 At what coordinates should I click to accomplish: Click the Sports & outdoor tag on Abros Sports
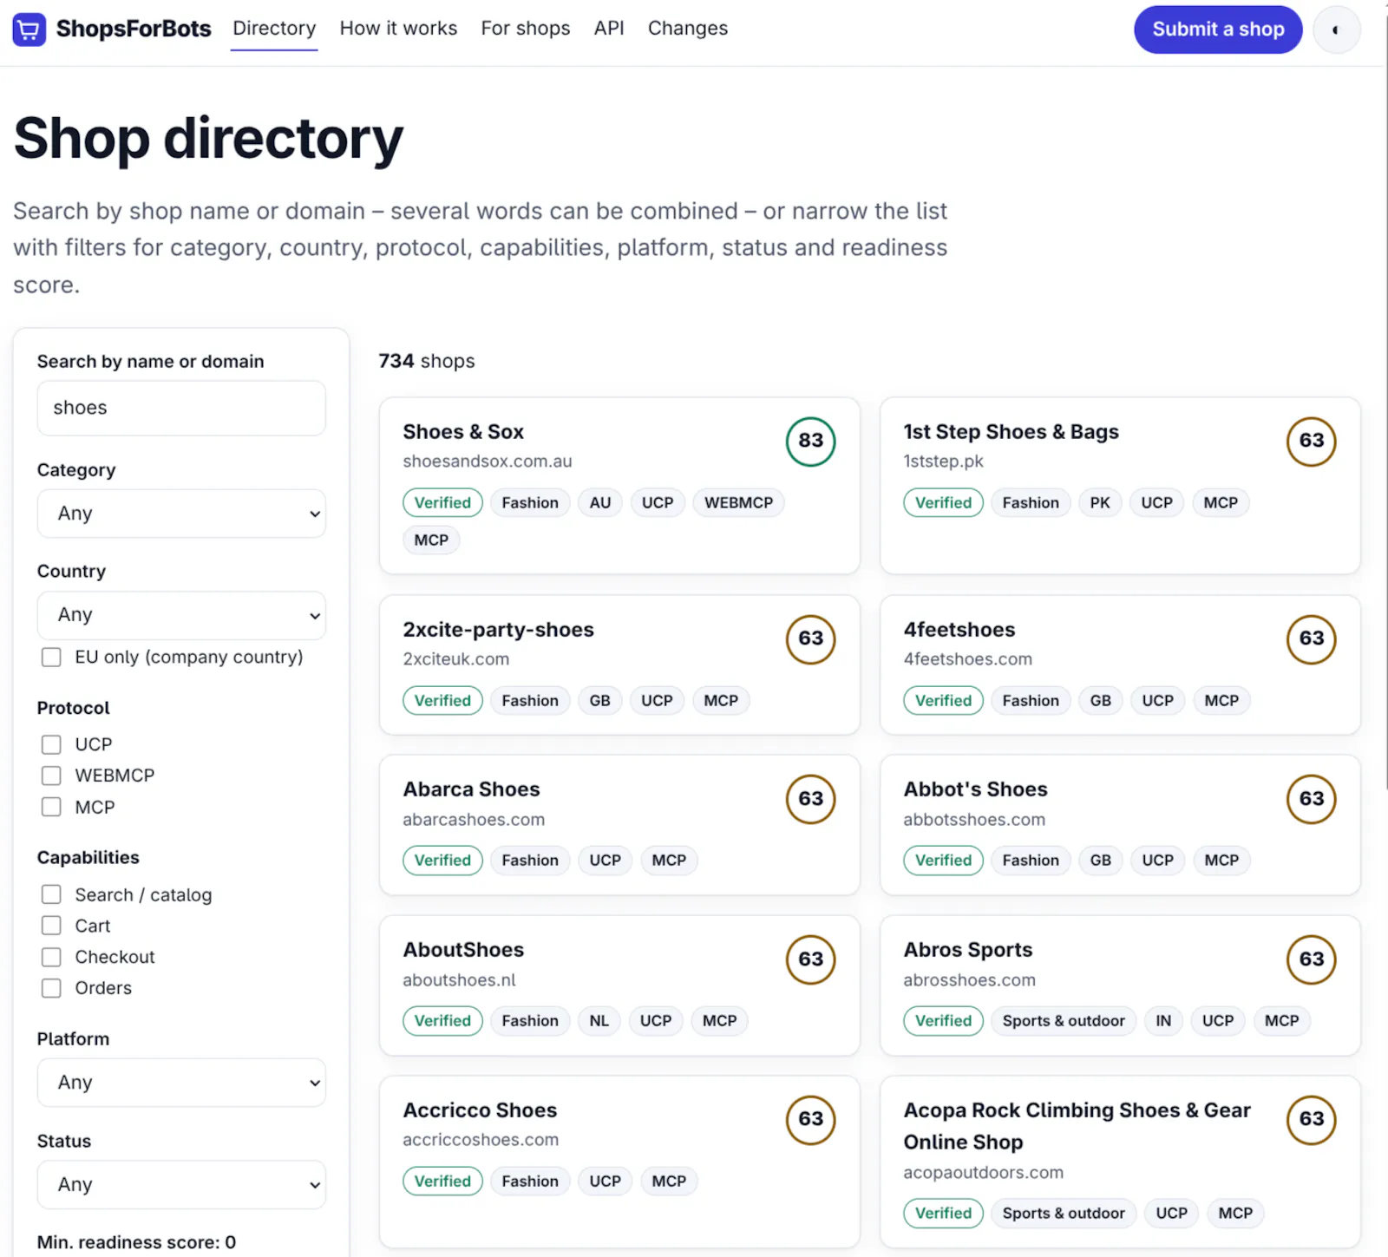pyautogui.click(x=1064, y=1021)
